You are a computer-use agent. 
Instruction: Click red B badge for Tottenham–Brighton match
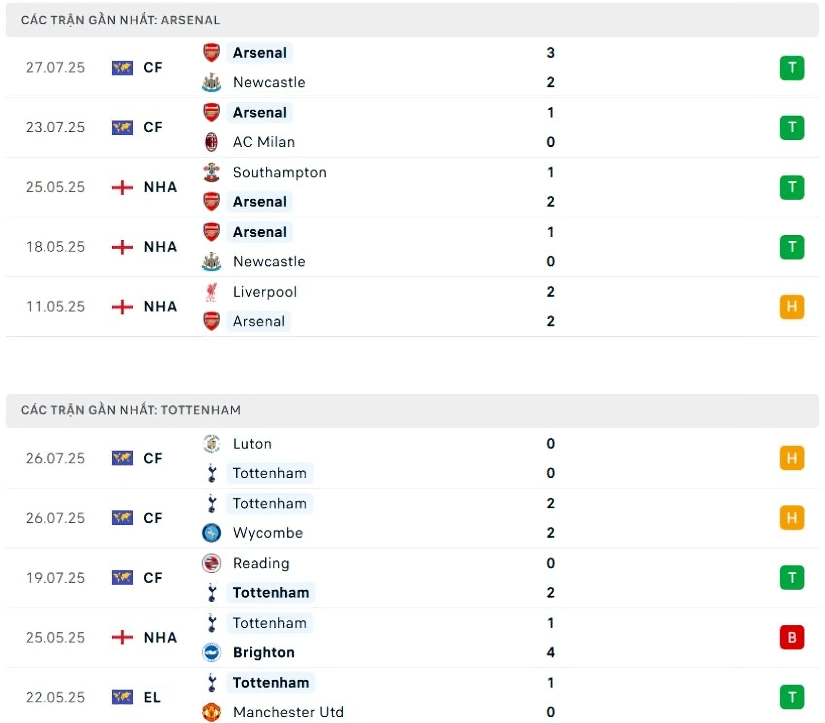791,637
